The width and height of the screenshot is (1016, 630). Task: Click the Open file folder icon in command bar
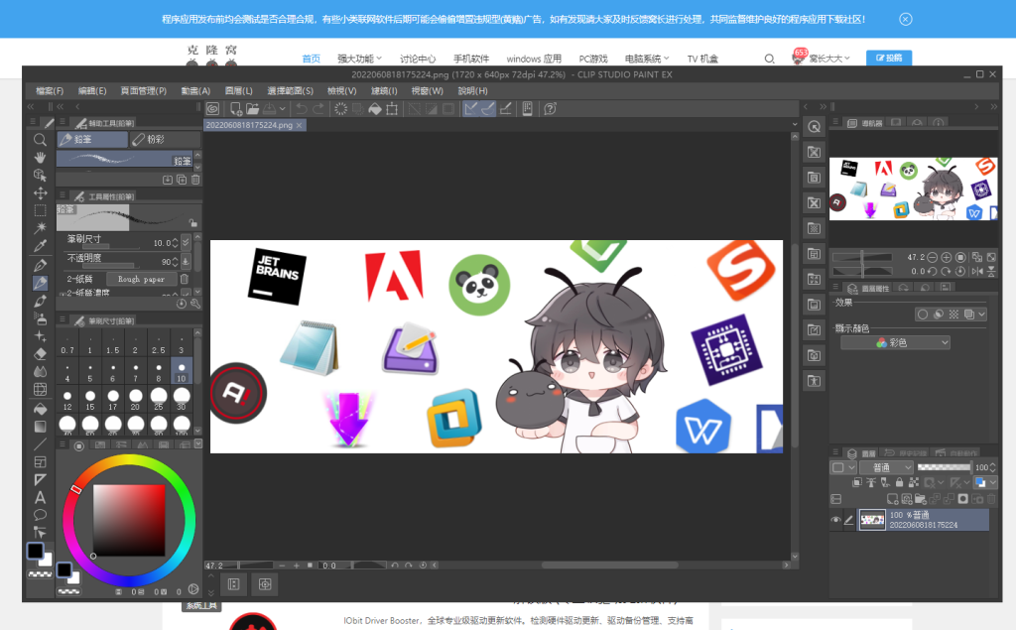pos(252,109)
